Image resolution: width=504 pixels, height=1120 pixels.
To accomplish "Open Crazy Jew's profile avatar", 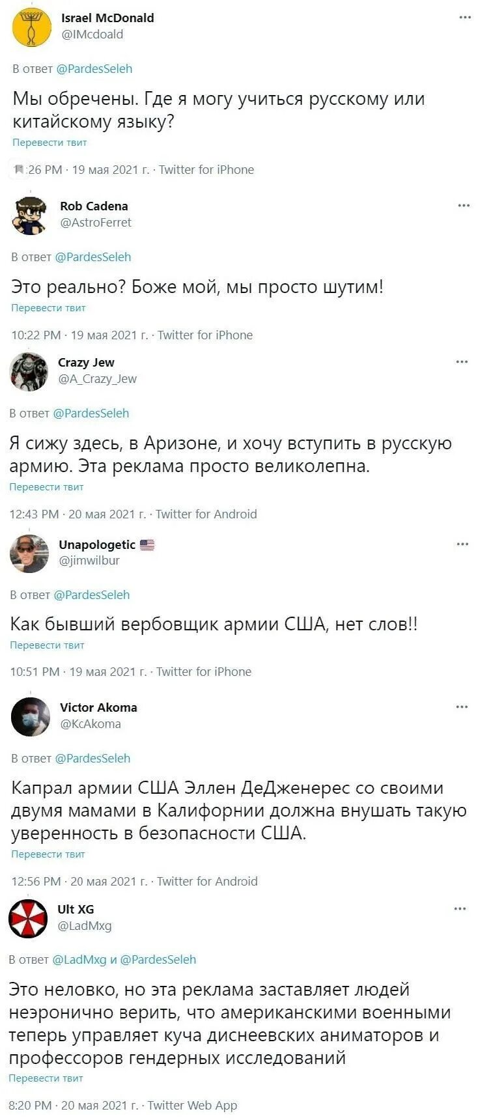I will click(x=29, y=371).
